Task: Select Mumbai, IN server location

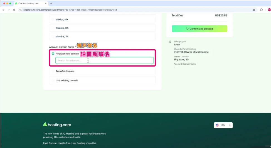Action: (102, 37)
